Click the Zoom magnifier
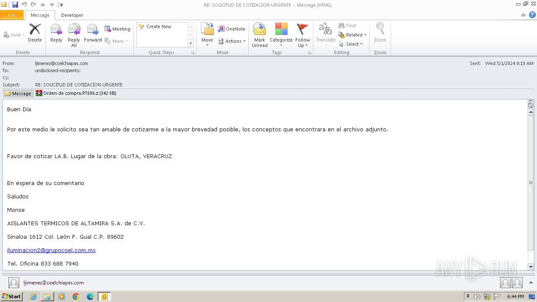The height and width of the screenshot is (302, 537). tap(380, 33)
